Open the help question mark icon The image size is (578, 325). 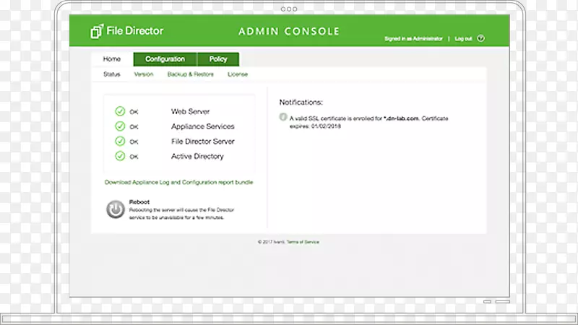480,38
